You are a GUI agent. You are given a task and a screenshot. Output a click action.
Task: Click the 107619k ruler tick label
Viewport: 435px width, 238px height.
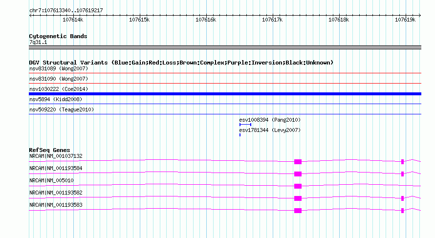tap(405, 20)
